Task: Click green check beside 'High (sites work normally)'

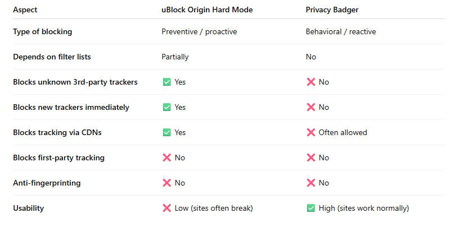Action: pyautogui.click(x=311, y=208)
